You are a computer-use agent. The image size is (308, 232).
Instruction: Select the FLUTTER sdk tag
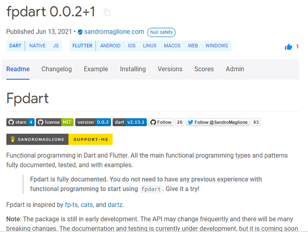82,46
